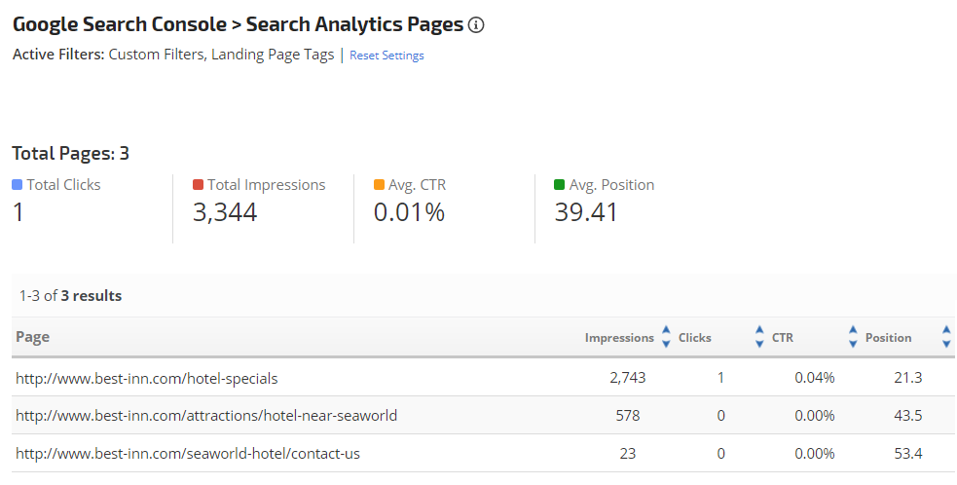This screenshot has height=485, width=957.
Task: Click the green Avg. Position color swatch
Action: coord(559,184)
